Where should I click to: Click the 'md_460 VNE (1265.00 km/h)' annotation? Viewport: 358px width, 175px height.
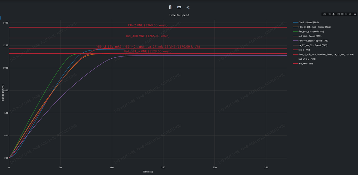click(148, 36)
